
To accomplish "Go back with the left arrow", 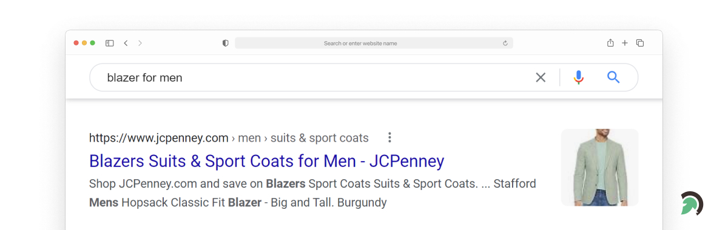I will tap(126, 43).
